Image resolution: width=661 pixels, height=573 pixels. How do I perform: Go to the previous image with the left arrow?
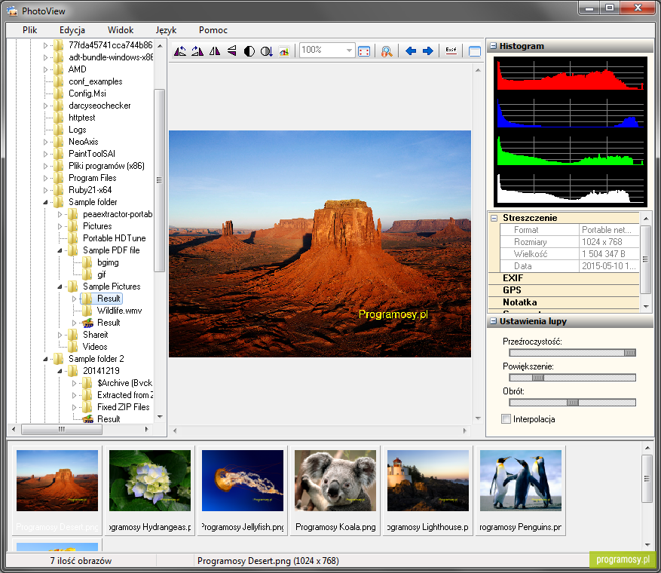[x=411, y=51]
